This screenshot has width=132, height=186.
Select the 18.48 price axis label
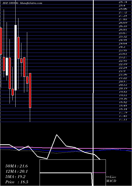point(123,105)
